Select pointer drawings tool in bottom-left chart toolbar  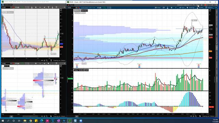click(x=48, y=64)
